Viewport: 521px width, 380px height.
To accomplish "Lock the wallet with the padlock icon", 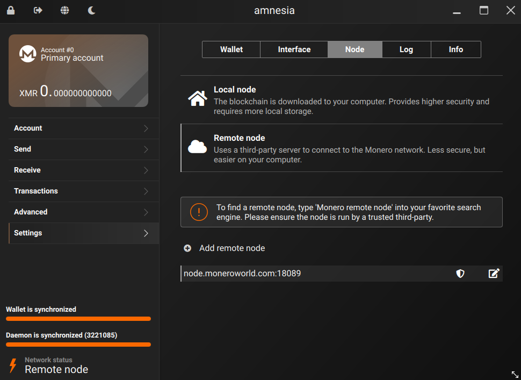I will (11, 10).
